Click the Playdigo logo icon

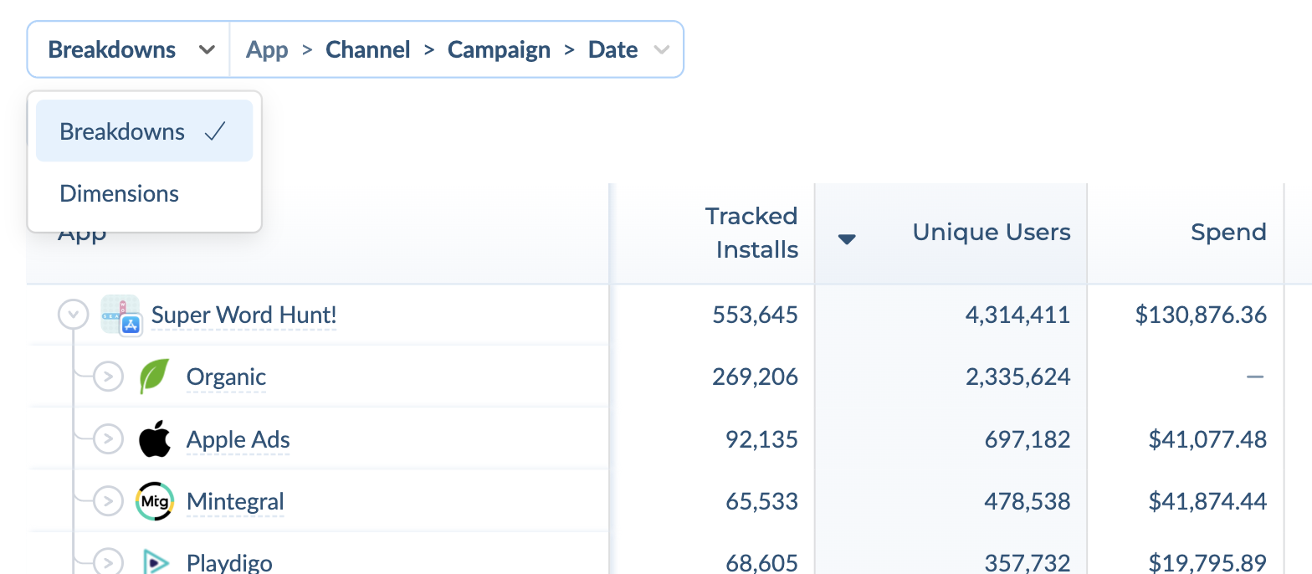(x=155, y=561)
